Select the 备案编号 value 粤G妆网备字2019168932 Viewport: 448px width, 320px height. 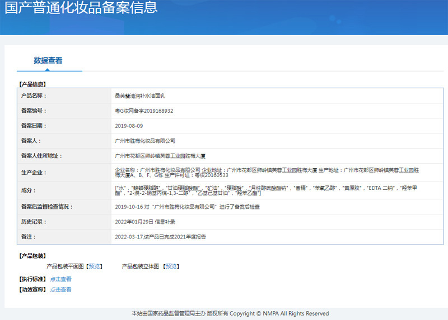tap(144, 111)
